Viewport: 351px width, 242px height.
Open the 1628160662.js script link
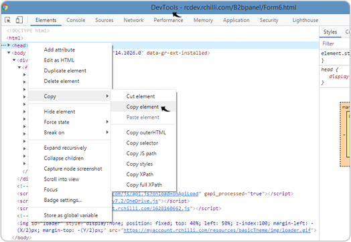coord(151,209)
